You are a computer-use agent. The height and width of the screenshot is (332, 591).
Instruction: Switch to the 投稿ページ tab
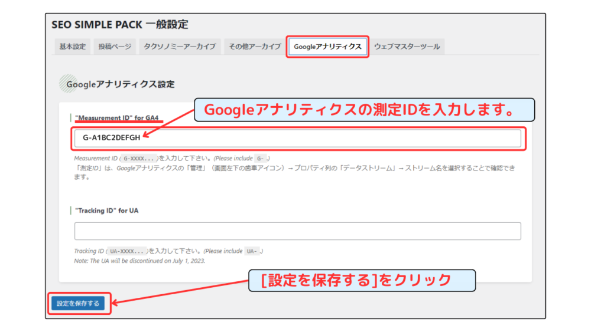[115, 47]
